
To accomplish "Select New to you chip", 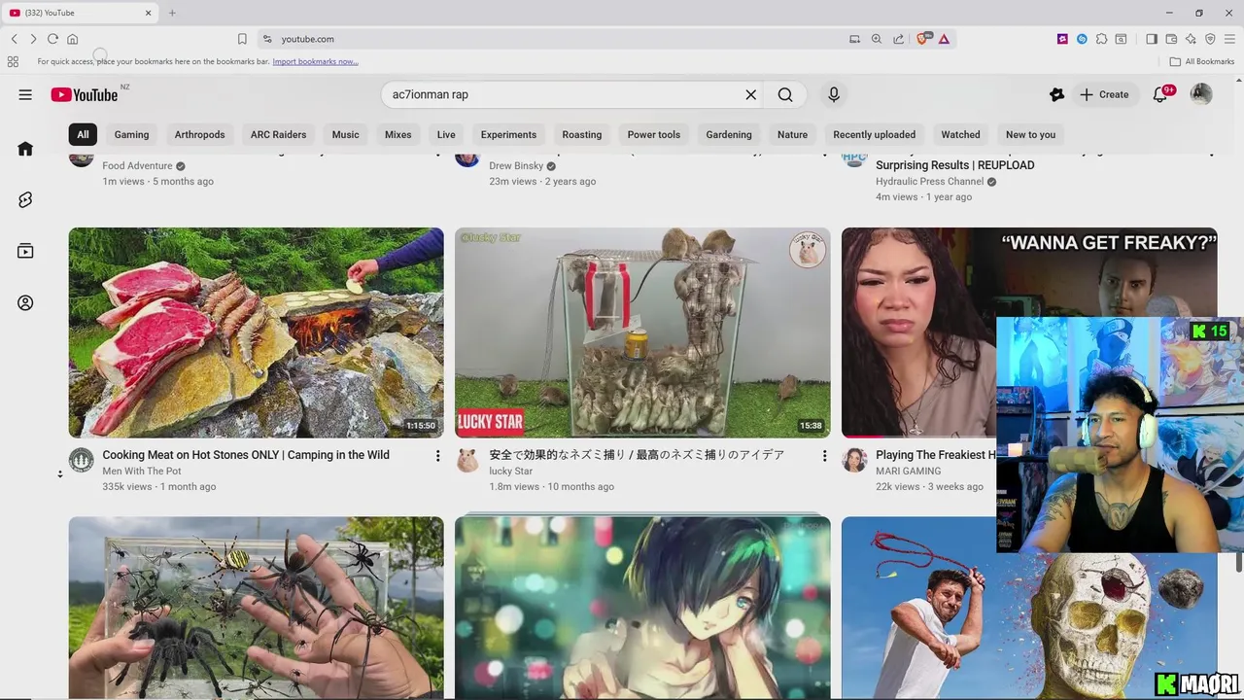I will tap(1030, 134).
